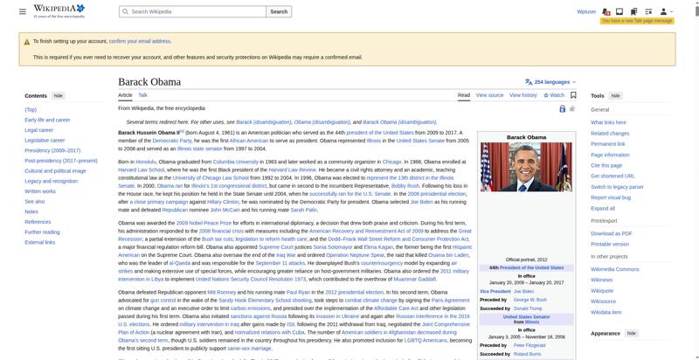This screenshot has height=360, width=699.
Task: Open Printable version
Action: [610, 244]
